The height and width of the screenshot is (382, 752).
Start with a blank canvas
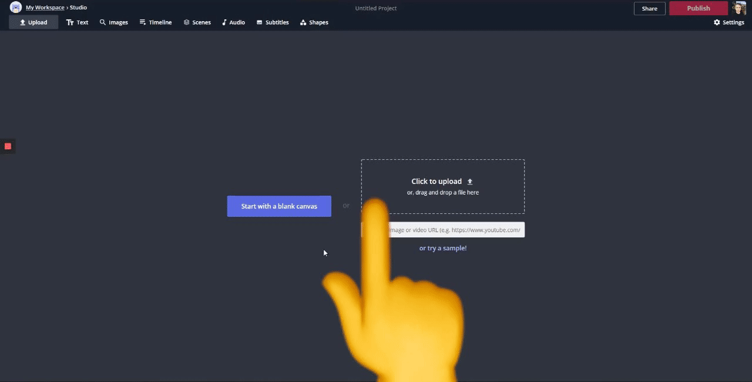pyautogui.click(x=279, y=206)
